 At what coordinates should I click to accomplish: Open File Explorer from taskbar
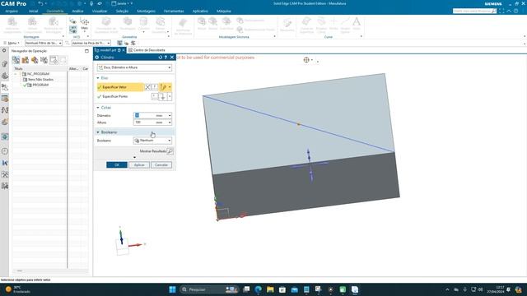tap(270, 289)
